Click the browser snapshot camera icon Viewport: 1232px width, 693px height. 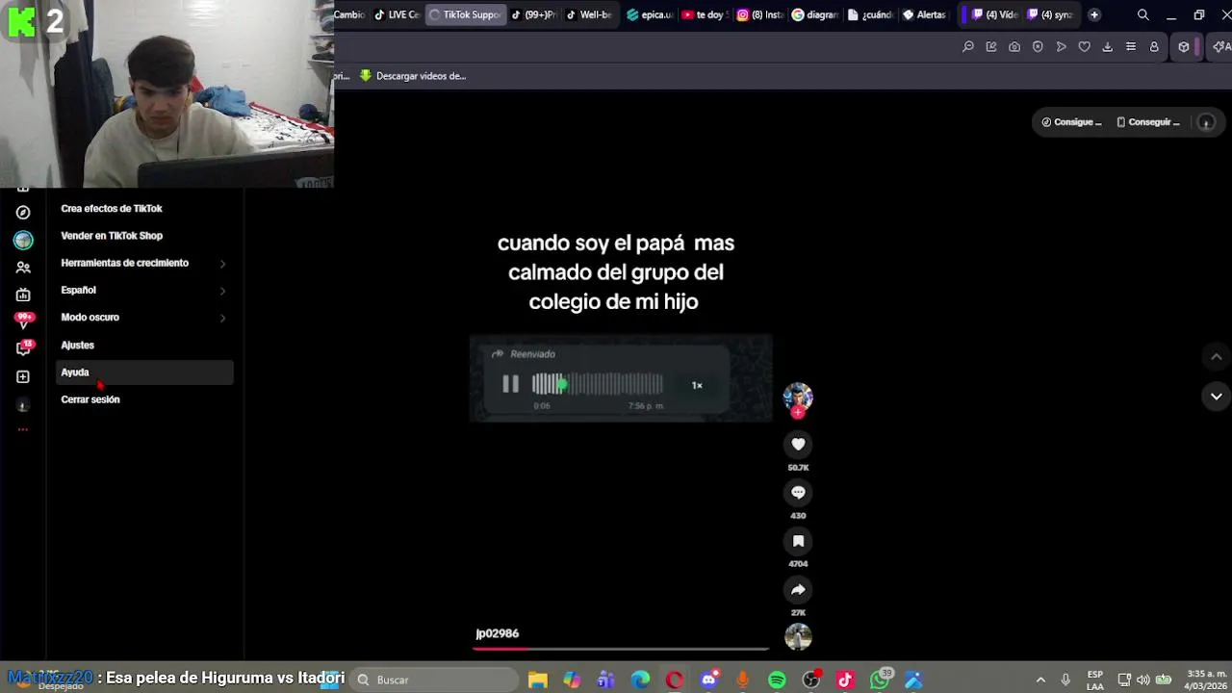(1014, 47)
